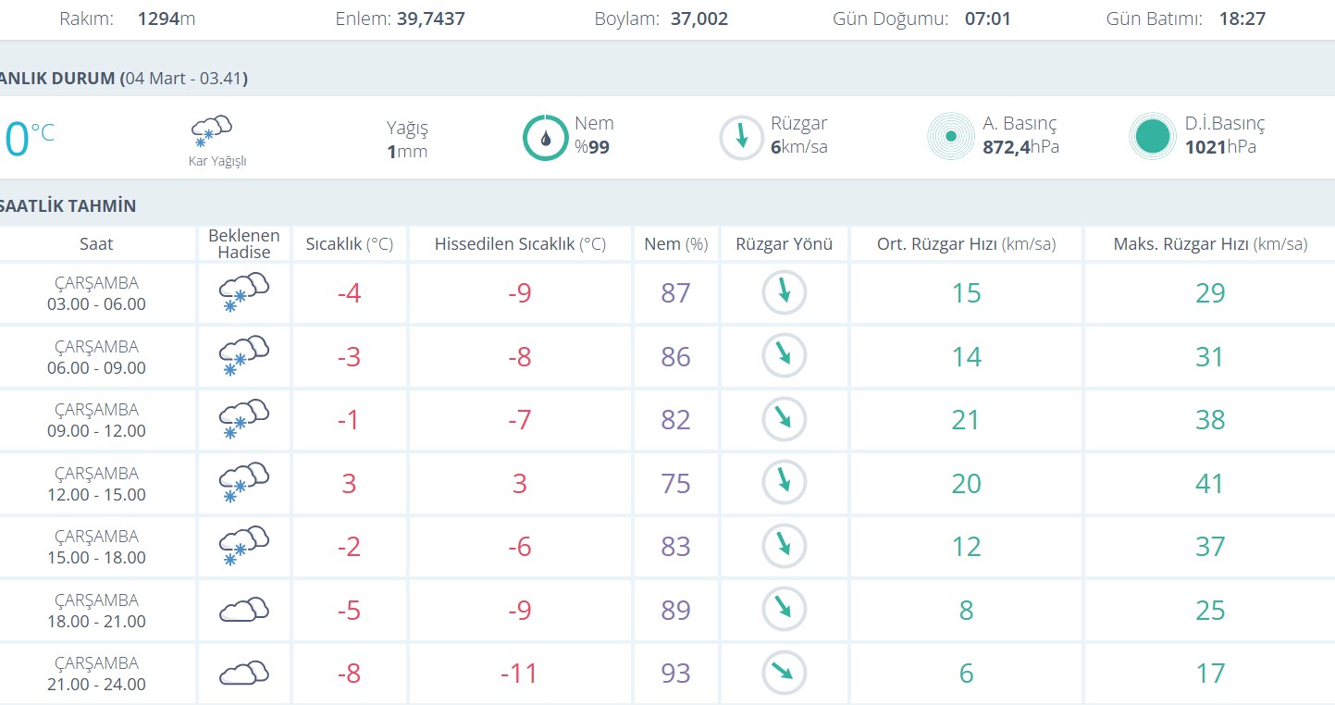Select the Çarşamba 06.00 - 09.00 time row
Screen dimensions: 1335x705
tap(97, 357)
